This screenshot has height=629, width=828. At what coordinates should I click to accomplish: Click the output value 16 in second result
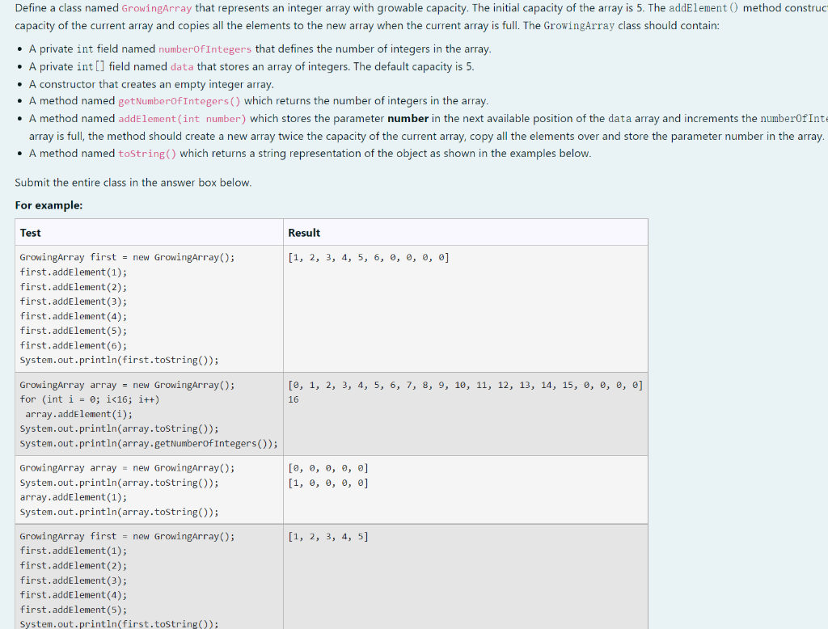click(x=293, y=399)
